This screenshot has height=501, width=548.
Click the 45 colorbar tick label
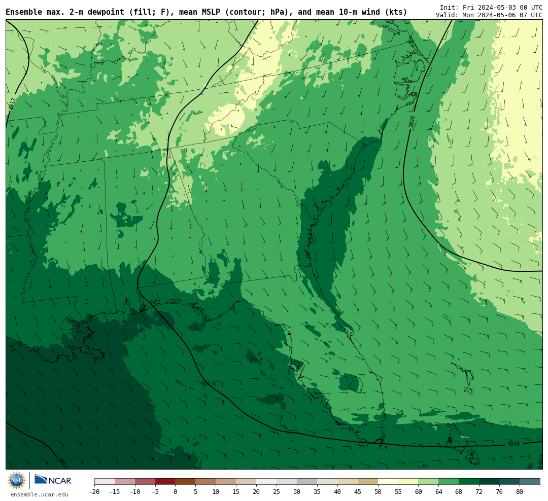click(x=358, y=491)
